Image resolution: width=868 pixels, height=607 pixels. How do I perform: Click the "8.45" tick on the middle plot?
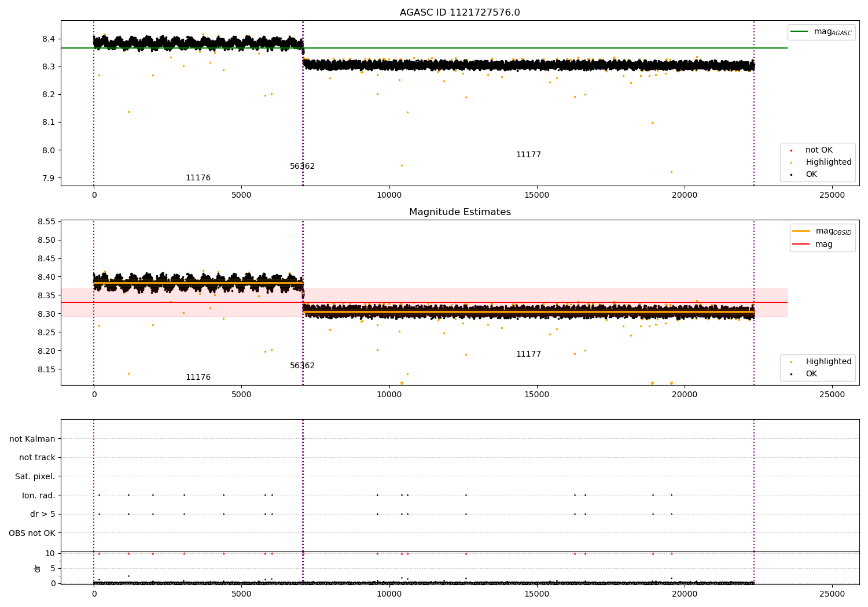click(46, 258)
